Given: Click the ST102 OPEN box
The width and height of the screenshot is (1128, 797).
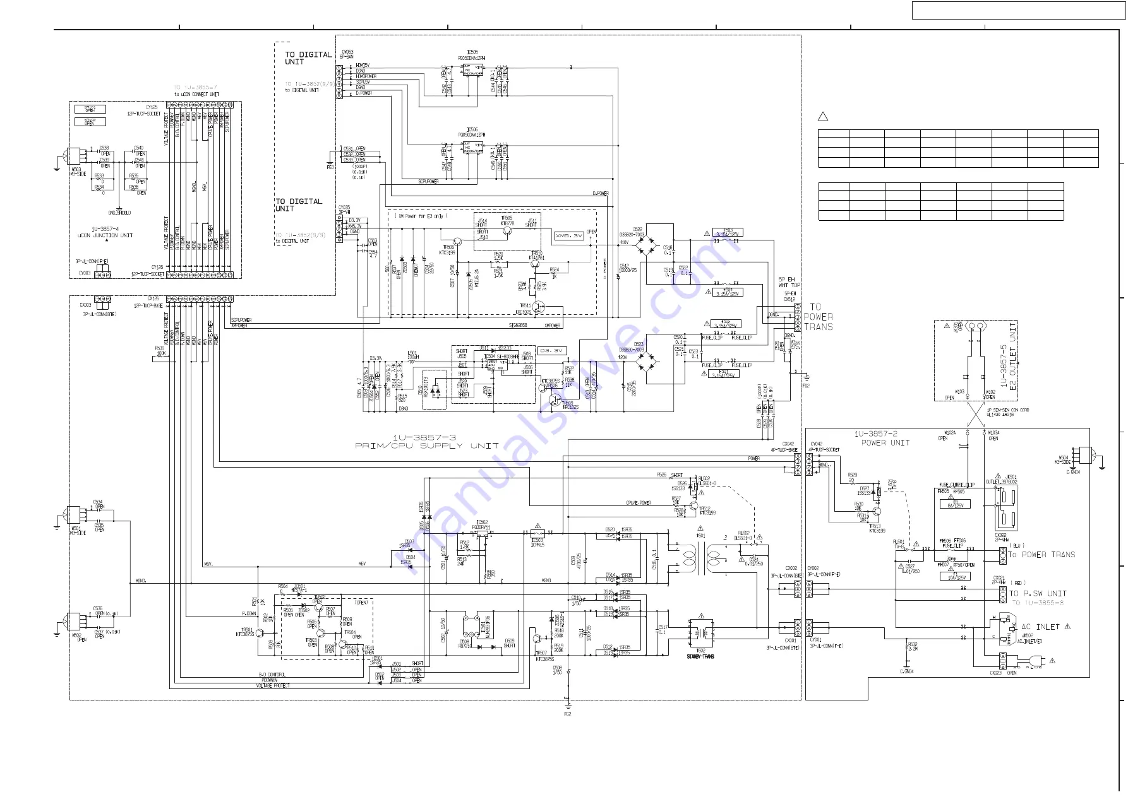Looking at the screenshot, I should click(90, 121).
